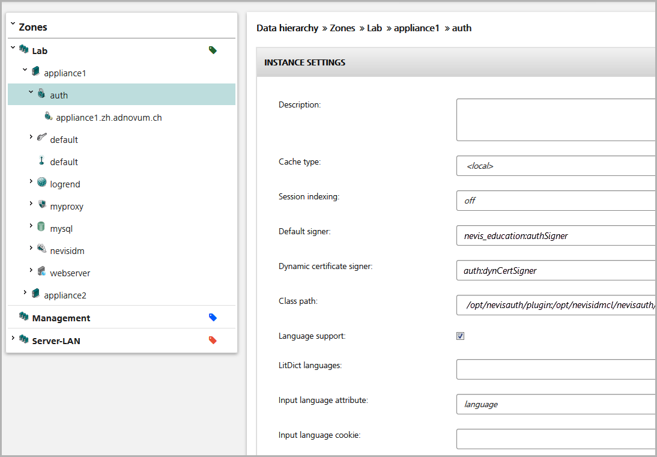
Task: Click the logrend globe icon
Action: pos(41,183)
